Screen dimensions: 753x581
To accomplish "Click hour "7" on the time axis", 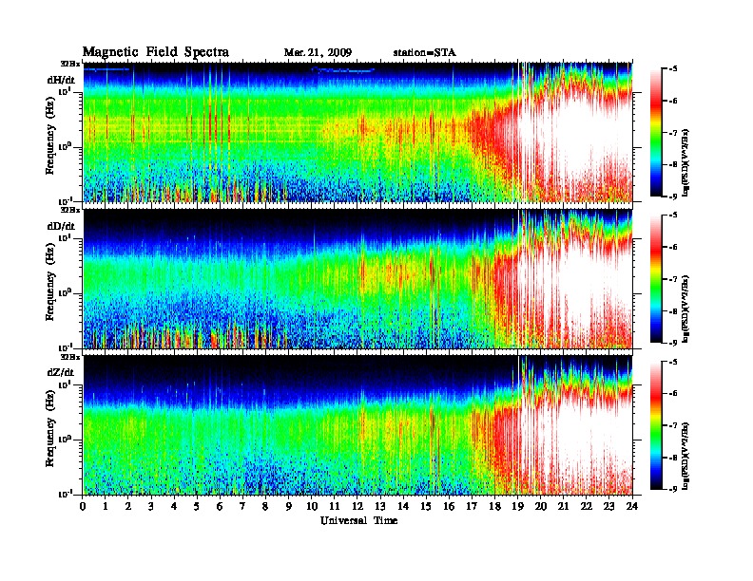I will click(242, 507).
